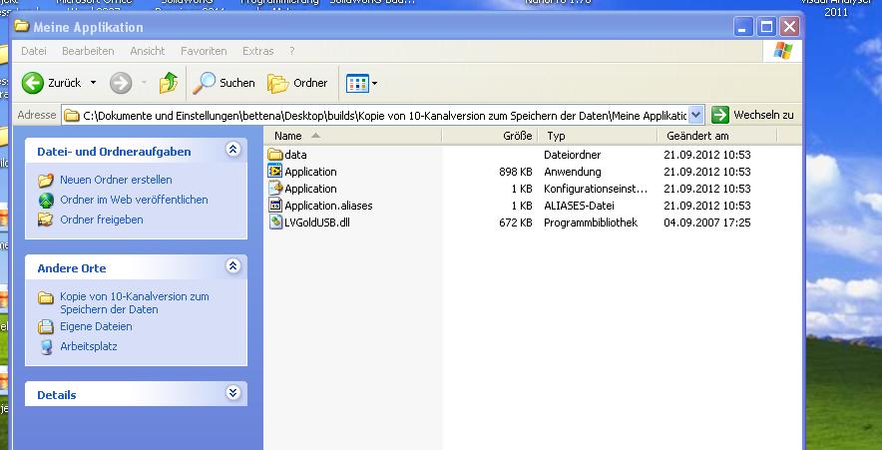Open the Extras menu
Screen dimensions: 882x450
258,51
